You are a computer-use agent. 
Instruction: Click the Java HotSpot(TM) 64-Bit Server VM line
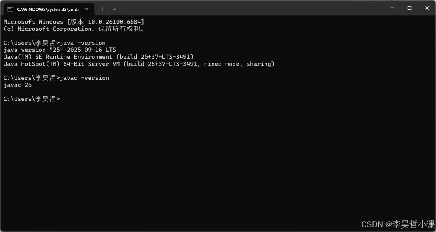coord(139,64)
